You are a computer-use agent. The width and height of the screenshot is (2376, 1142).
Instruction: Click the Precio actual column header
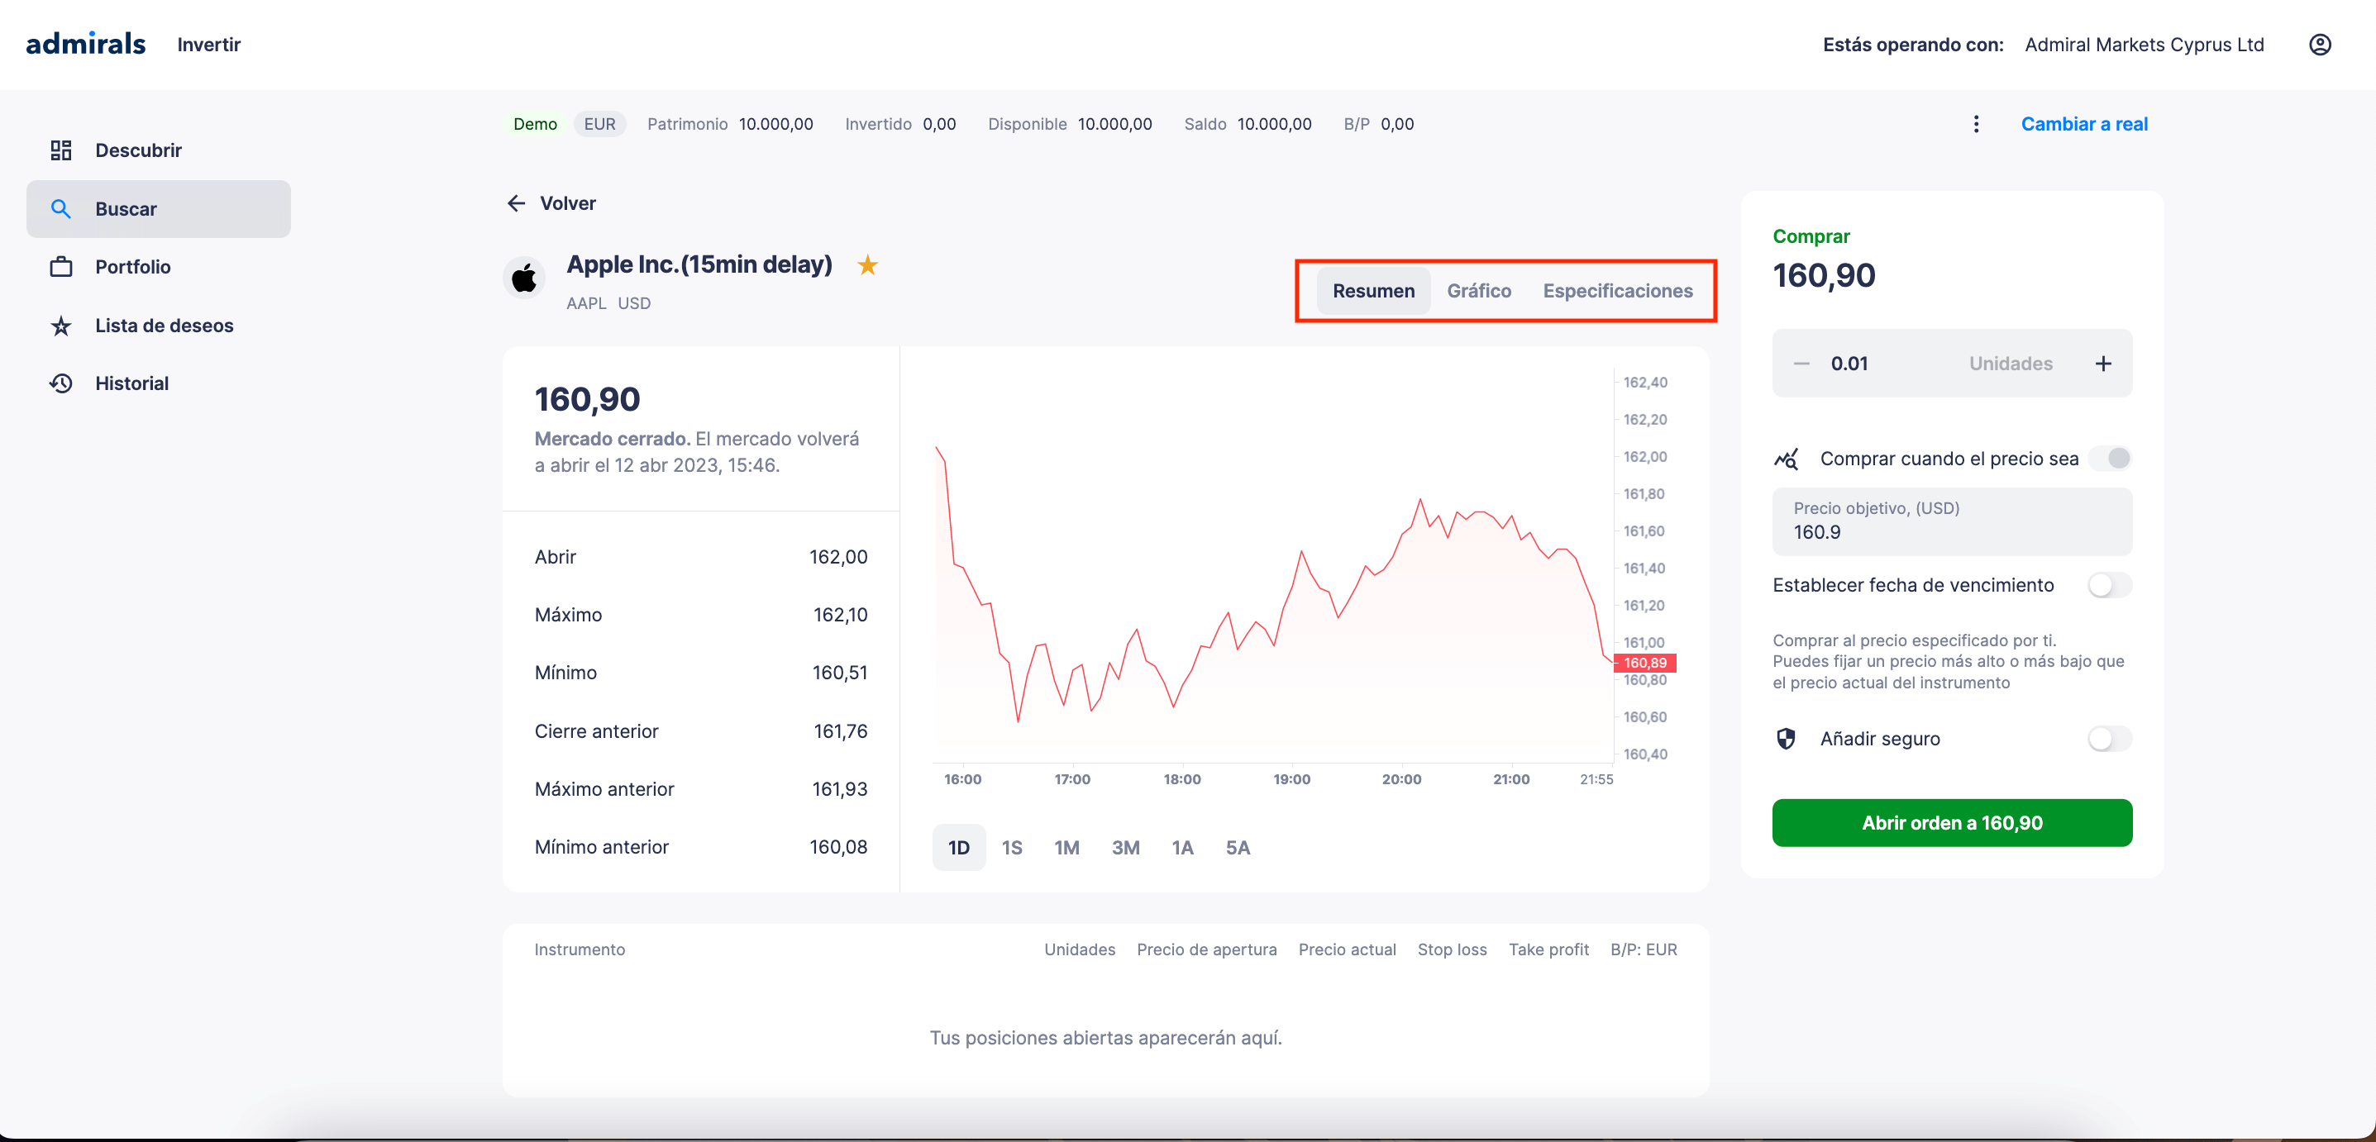coord(1347,949)
